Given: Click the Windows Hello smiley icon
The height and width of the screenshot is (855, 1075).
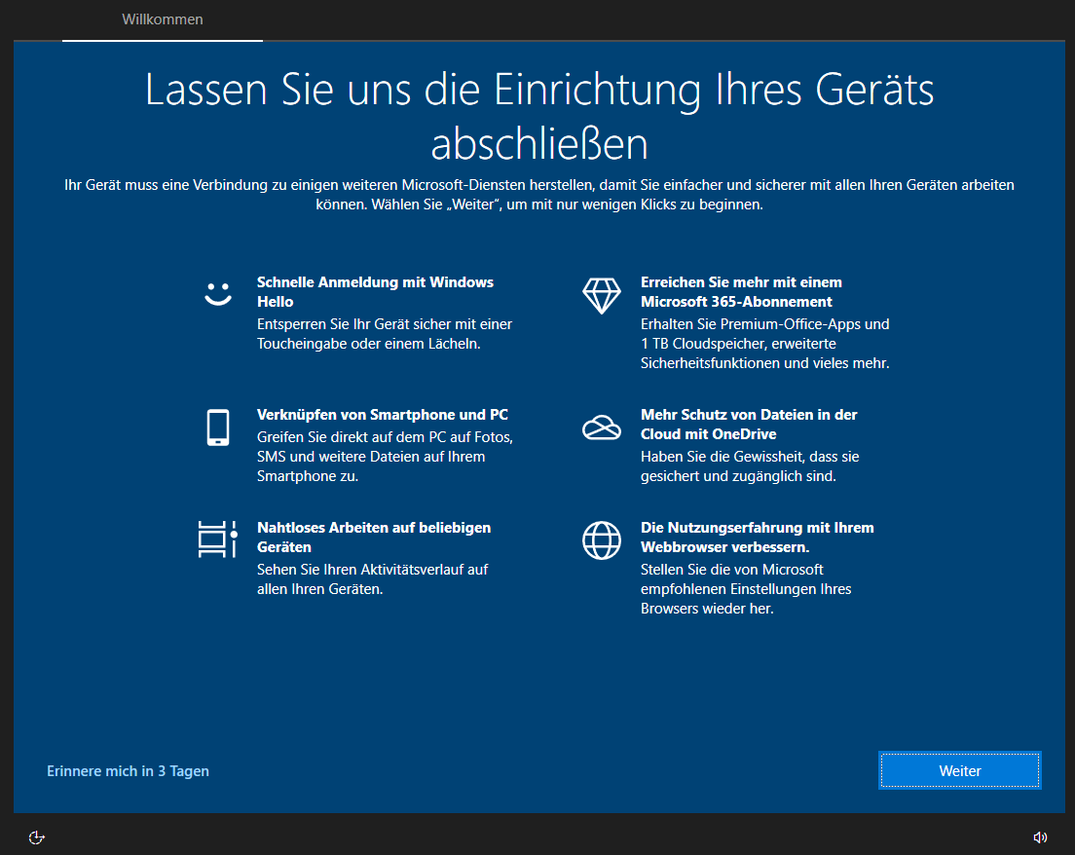Looking at the screenshot, I should click(218, 294).
